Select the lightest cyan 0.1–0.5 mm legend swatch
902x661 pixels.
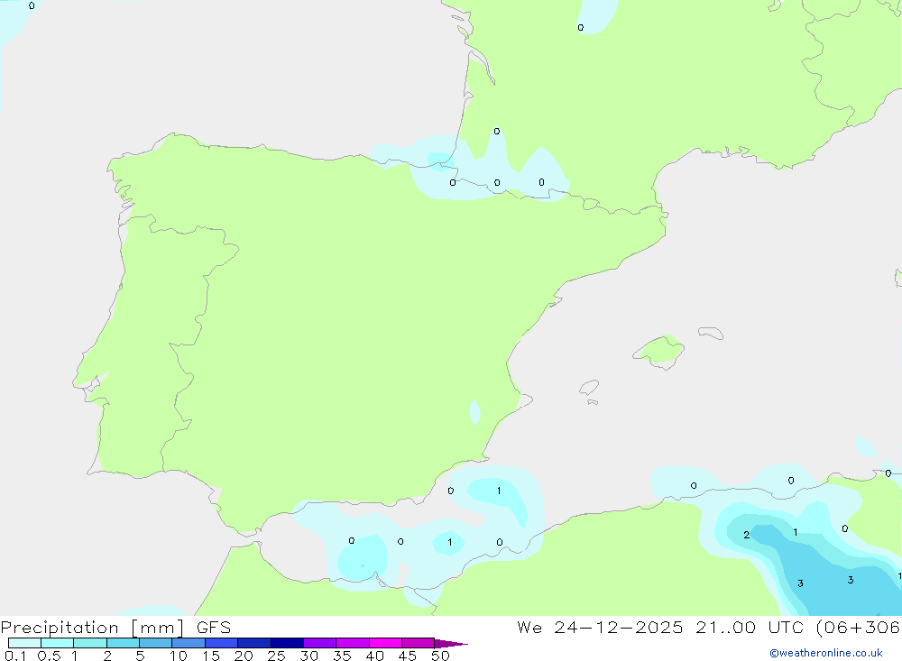coord(24,643)
